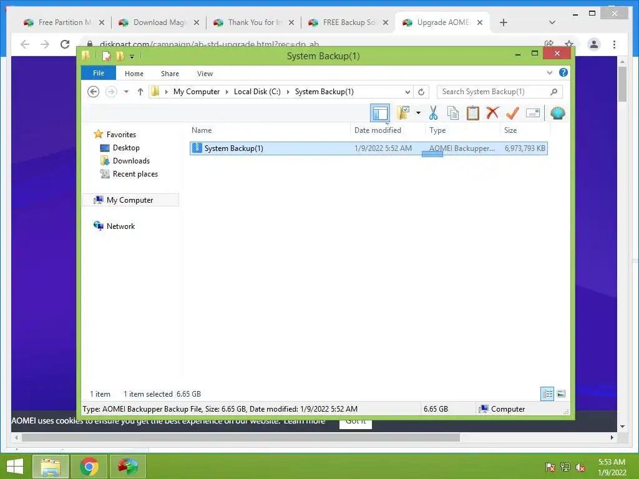Screen dimensions: 639x479
Task: Close the Upgrade AOMEI Chrome tab
Action: point(480,22)
